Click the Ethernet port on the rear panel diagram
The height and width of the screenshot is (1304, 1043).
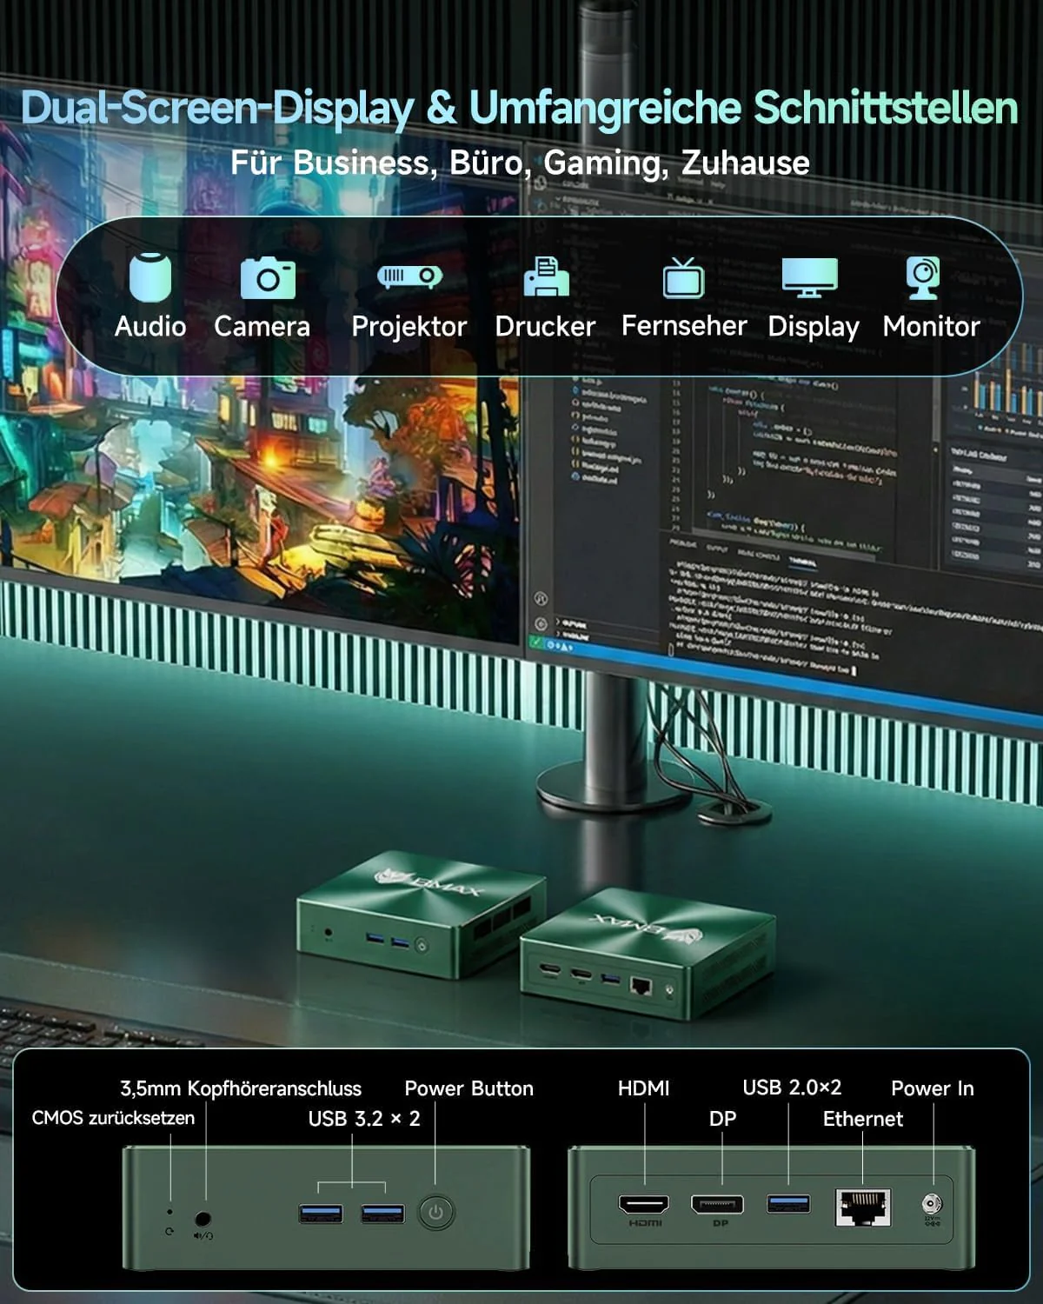pyautogui.click(x=863, y=1207)
